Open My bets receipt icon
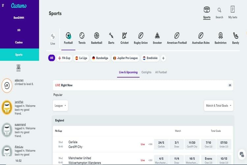The width and height of the screenshot is (247, 165). pyautogui.click(x=233, y=9)
